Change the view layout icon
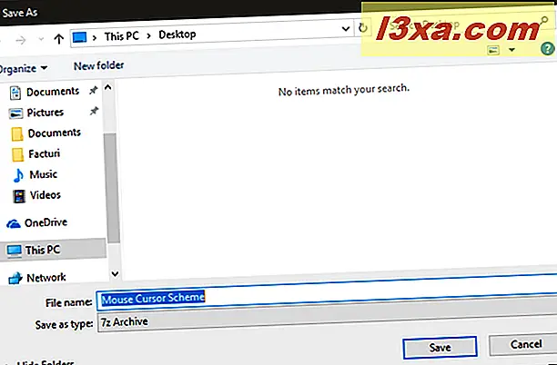The width and height of the screenshot is (557, 365). pyautogui.click(x=493, y=50)
